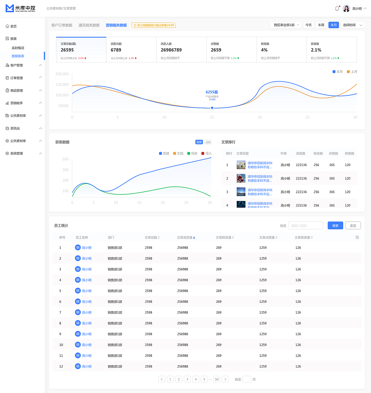Viewport: 371px width, 393px height.
Task: Click the 明 avatar in employee row 12
Action: tap(78, 366)
